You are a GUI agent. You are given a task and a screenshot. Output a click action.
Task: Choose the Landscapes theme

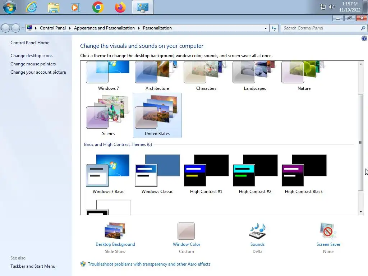255,76
